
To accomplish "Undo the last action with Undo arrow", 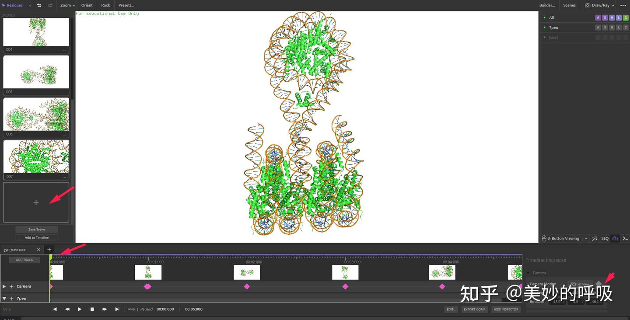I will pyautogui.click(x=39, y=5).
